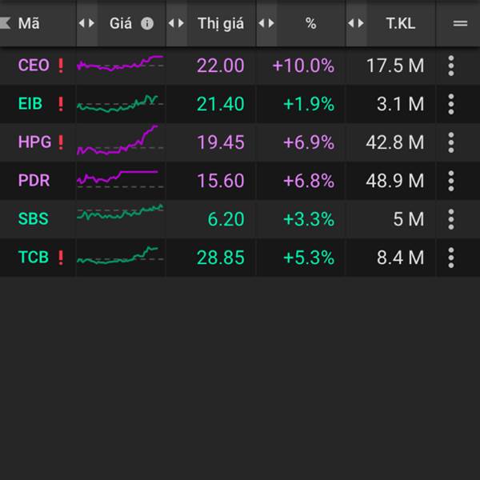Select the CEO ticker symbol

click(34, 66)
